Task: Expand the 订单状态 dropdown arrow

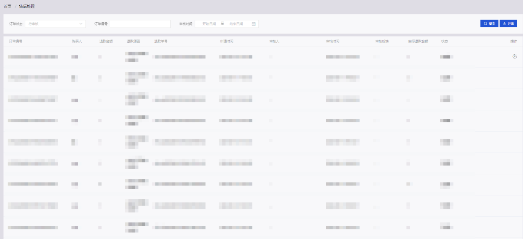Action: point(81,24)
